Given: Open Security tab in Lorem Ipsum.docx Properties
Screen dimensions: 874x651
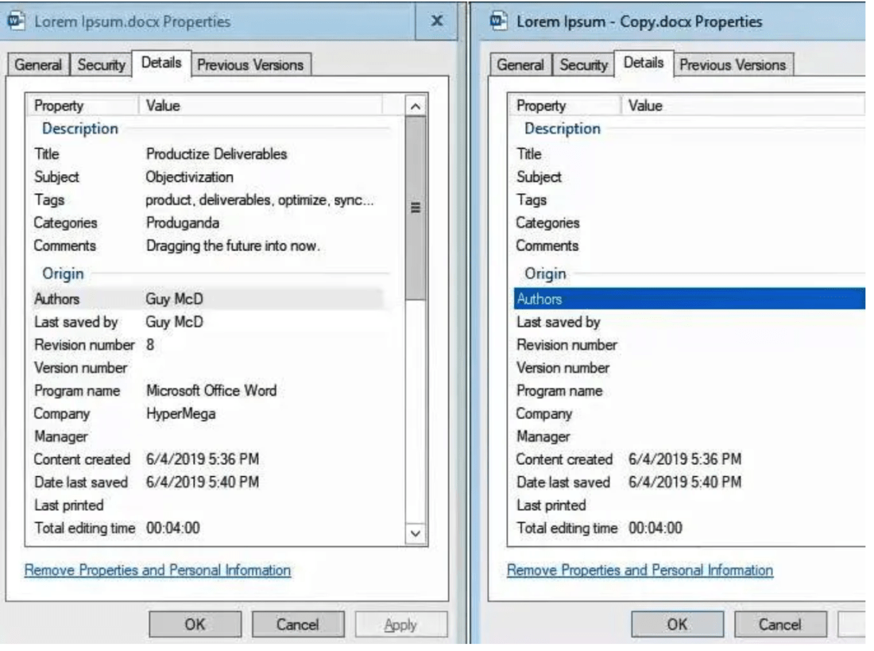Looking at the screenshot, I should click(x=101, y=64).
